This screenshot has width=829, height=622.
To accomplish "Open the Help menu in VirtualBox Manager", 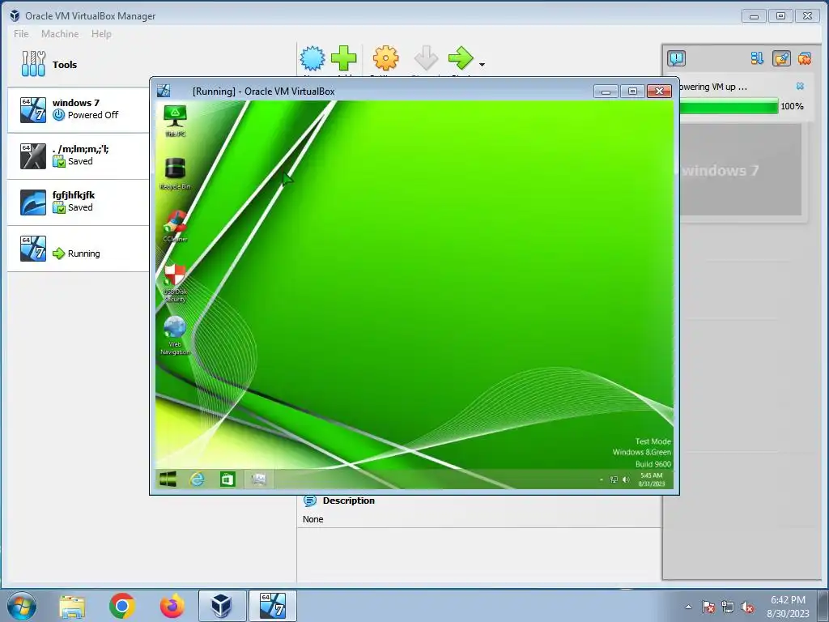I will (x=101, y=34).
